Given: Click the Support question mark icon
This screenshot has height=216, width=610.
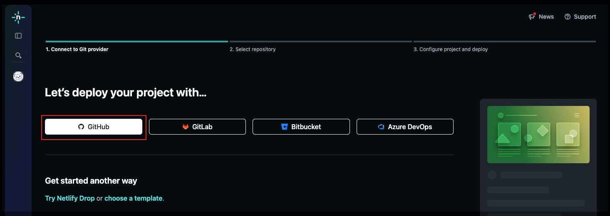Looking at the screenshot, I should pyautogui.click(x=568, y=17).
